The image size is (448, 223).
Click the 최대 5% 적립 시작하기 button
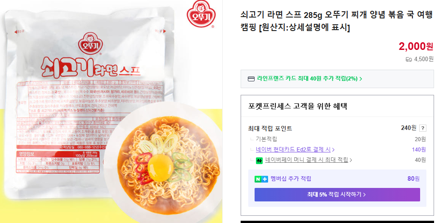[x=337, y=195]
